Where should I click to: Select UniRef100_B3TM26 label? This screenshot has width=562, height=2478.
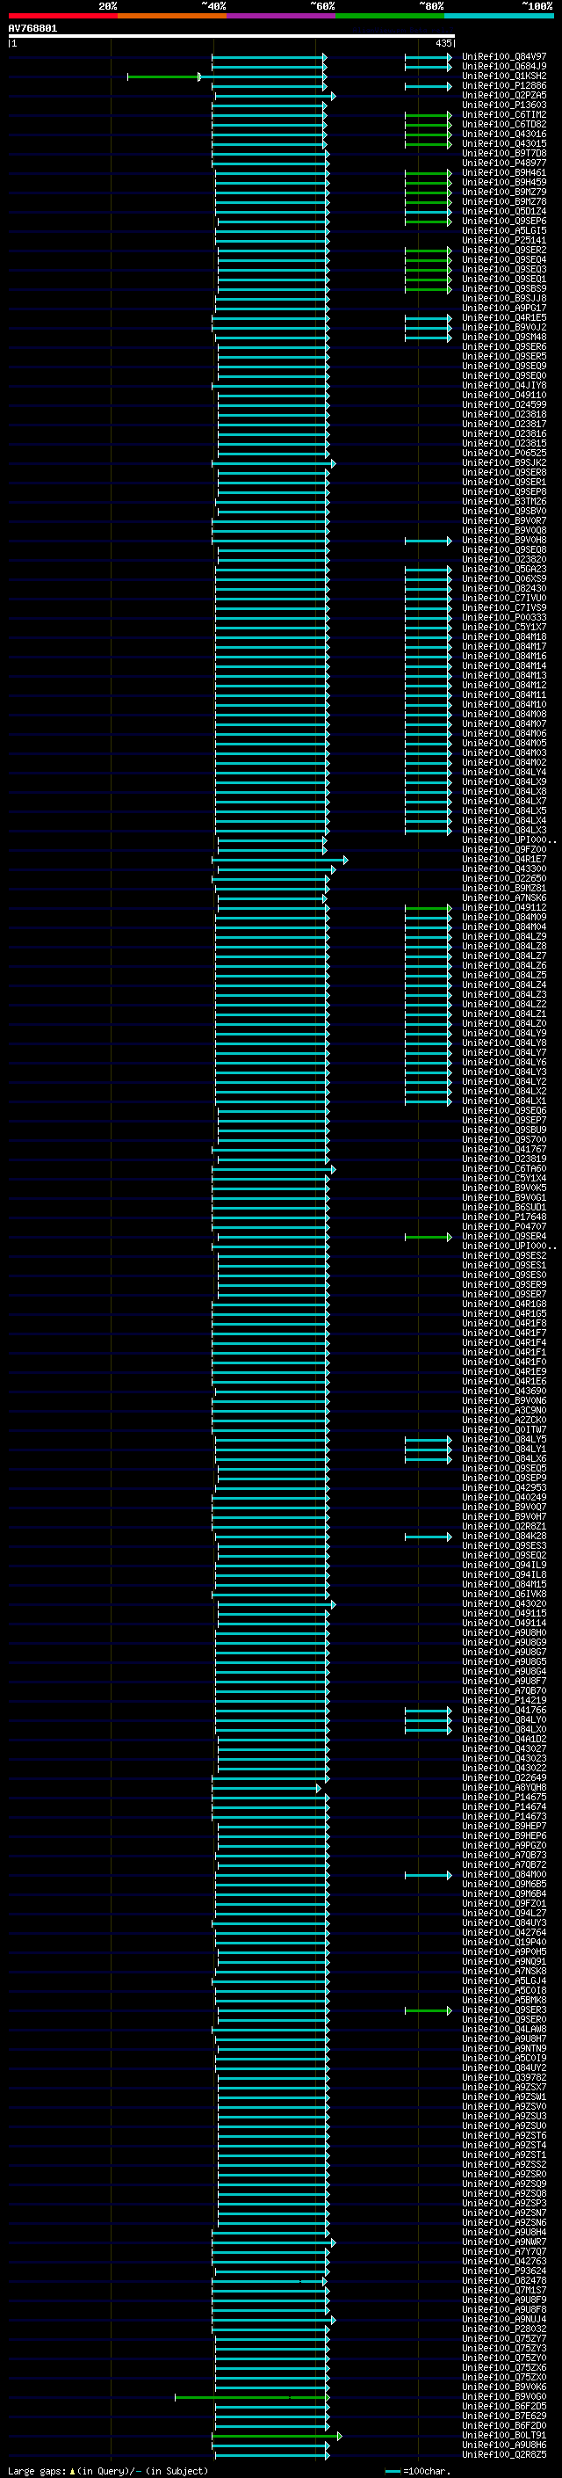[504, 501]
